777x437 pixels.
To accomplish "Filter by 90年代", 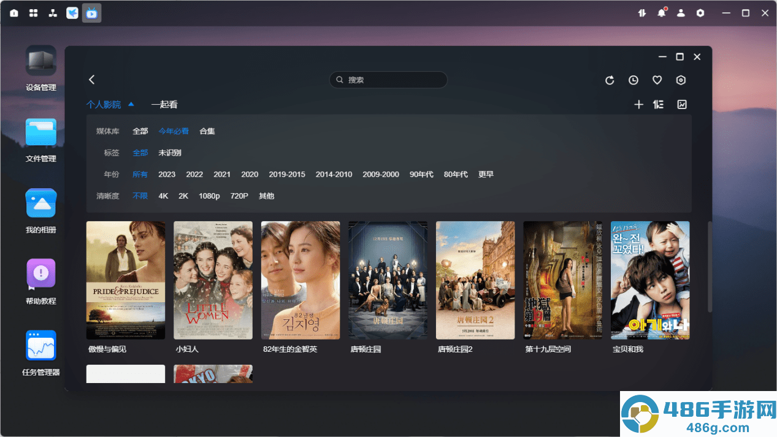I will coord(421,175).
